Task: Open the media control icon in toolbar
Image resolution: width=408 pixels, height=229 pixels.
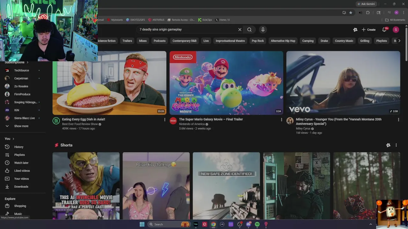Action: 389,12
